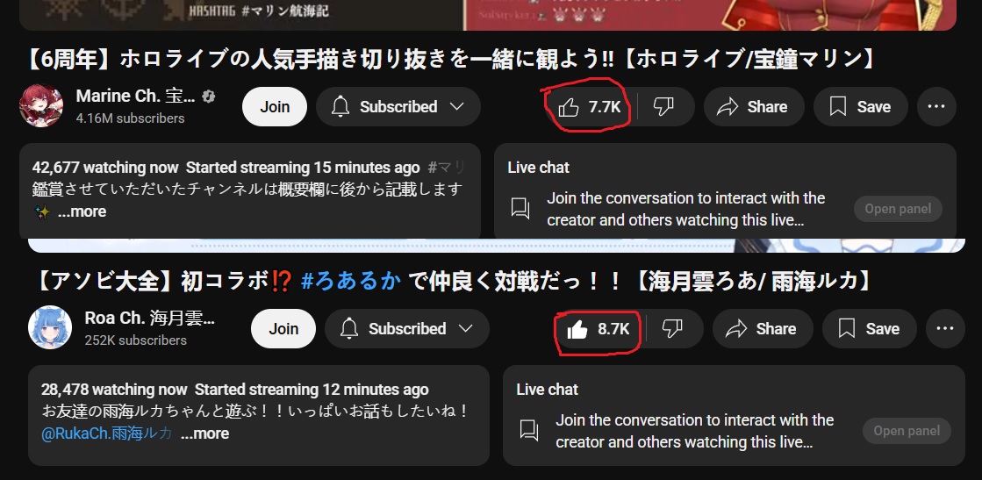Share the Roa Ch. stream

point(763,329)
